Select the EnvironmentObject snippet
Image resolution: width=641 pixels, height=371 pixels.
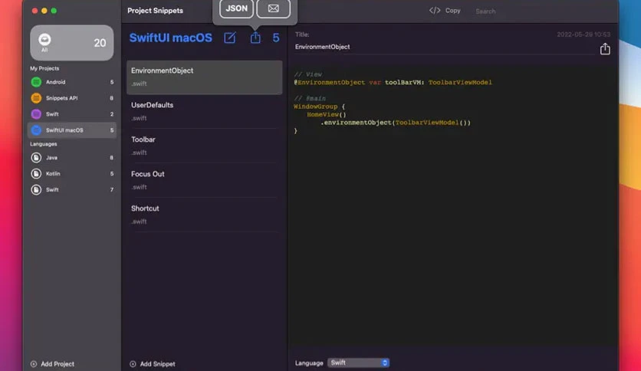tap(204, 77)
